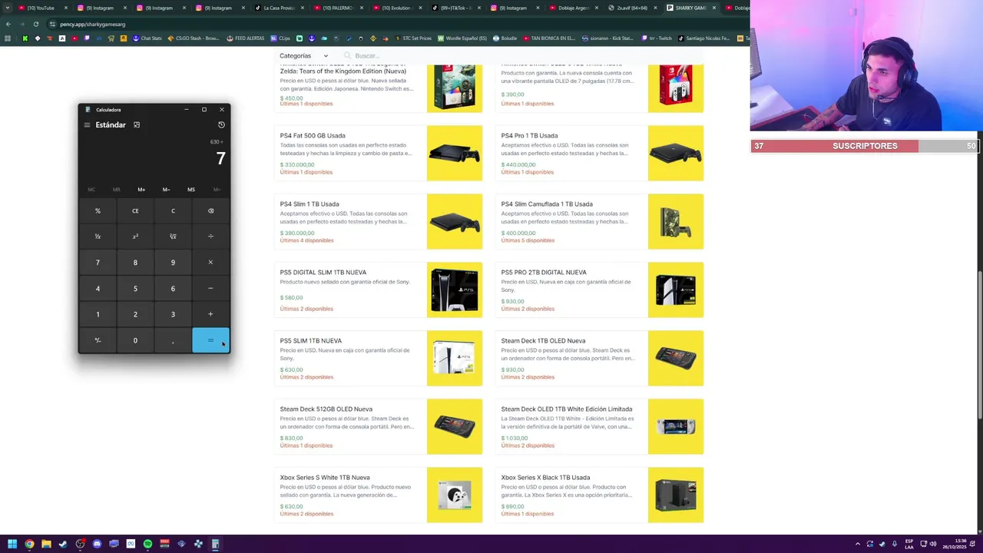Open the Boludle bookmark
The width and height of the screenshot is (983, 553).
[505, 38]
